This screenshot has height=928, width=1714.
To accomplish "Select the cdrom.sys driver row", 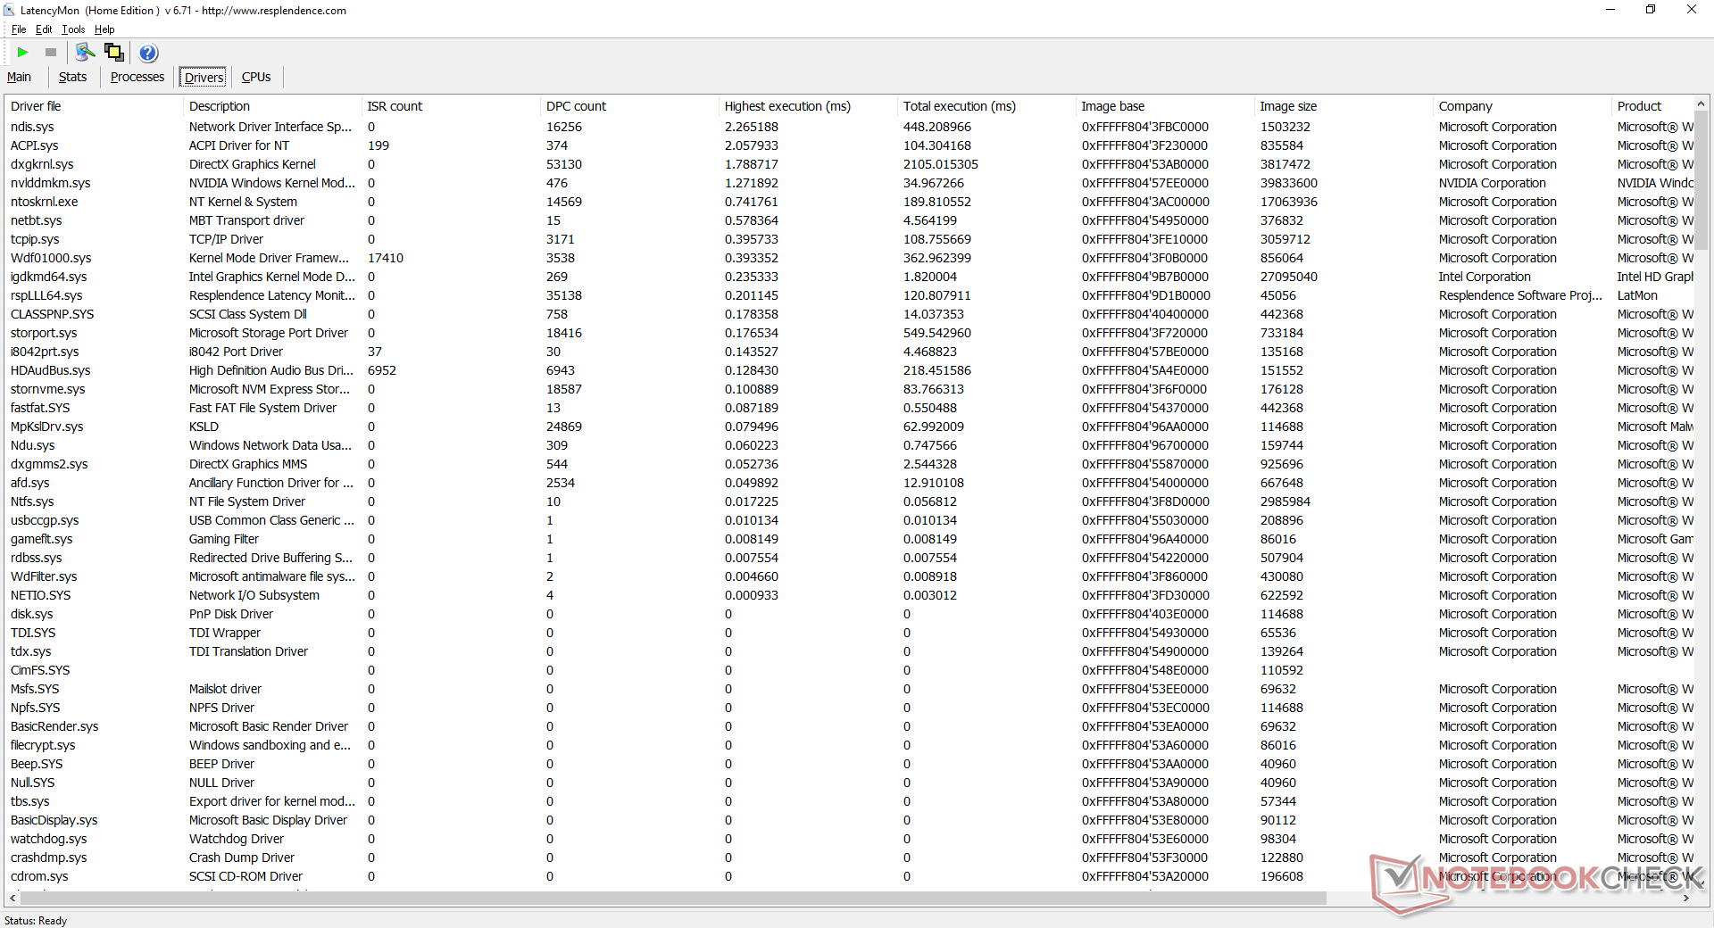I will [x=849, y=876].
